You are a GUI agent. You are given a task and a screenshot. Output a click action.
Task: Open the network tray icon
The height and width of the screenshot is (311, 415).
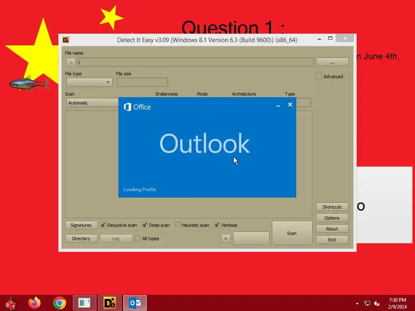[x=367, y=303]
